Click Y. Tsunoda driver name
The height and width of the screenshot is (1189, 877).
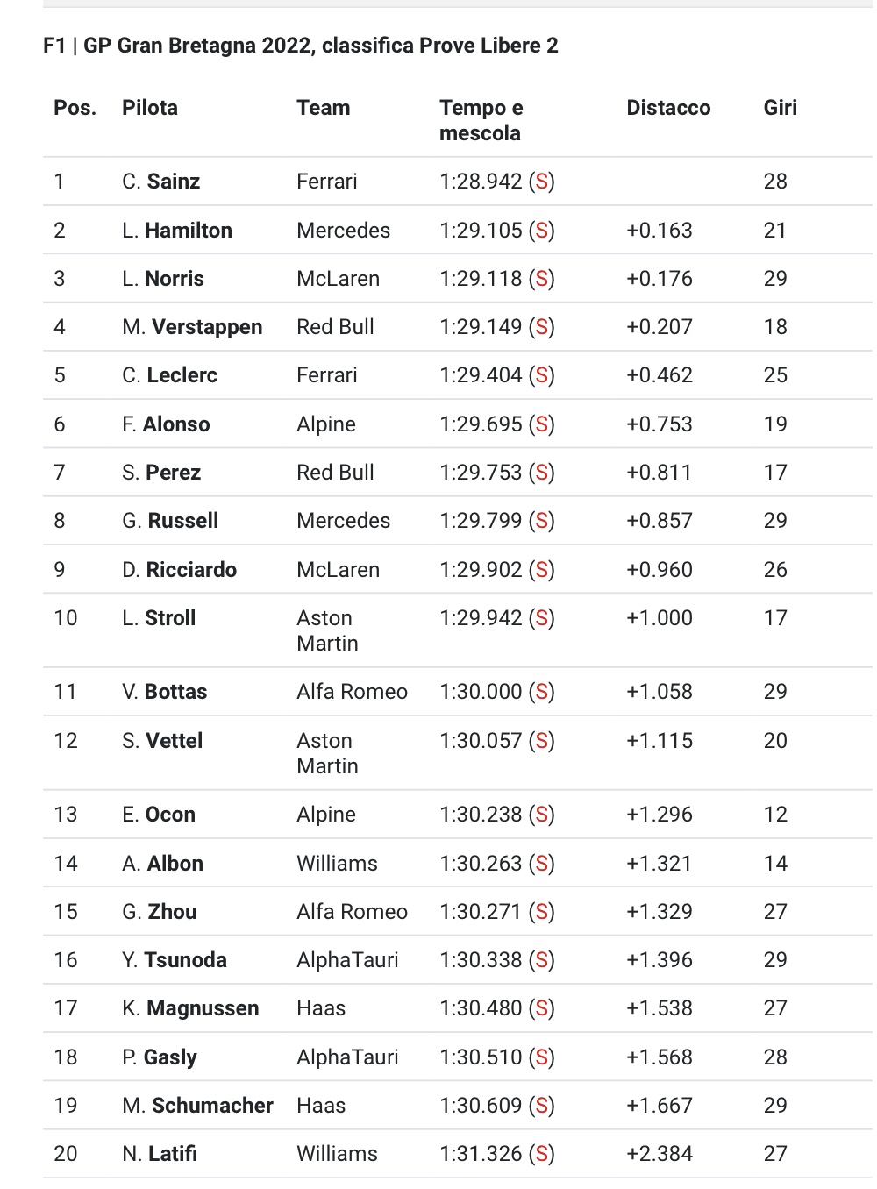(175, 960)
